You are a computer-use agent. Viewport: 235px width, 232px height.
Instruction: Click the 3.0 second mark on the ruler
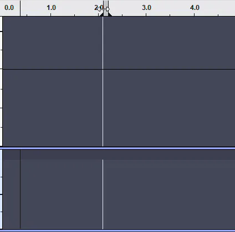146,8
